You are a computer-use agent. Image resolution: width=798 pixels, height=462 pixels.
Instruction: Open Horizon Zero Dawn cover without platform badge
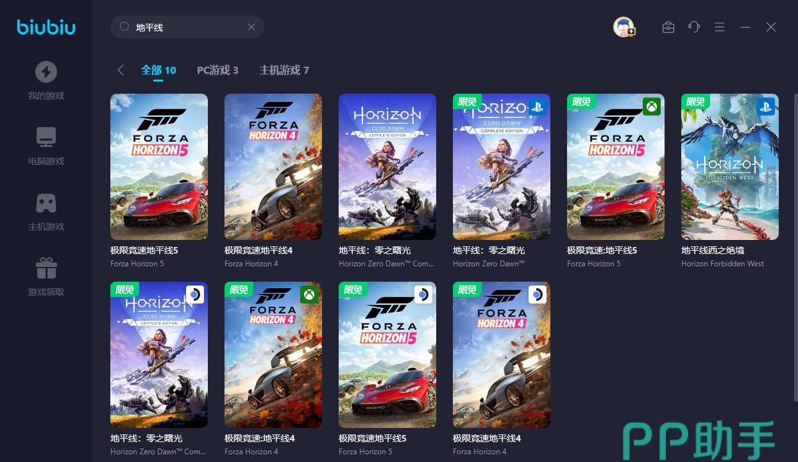387,167
